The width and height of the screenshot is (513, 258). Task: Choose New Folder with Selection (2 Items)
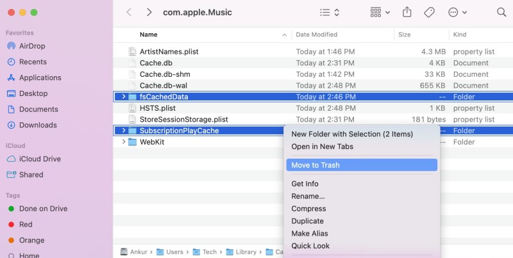[x=362, y=134]
